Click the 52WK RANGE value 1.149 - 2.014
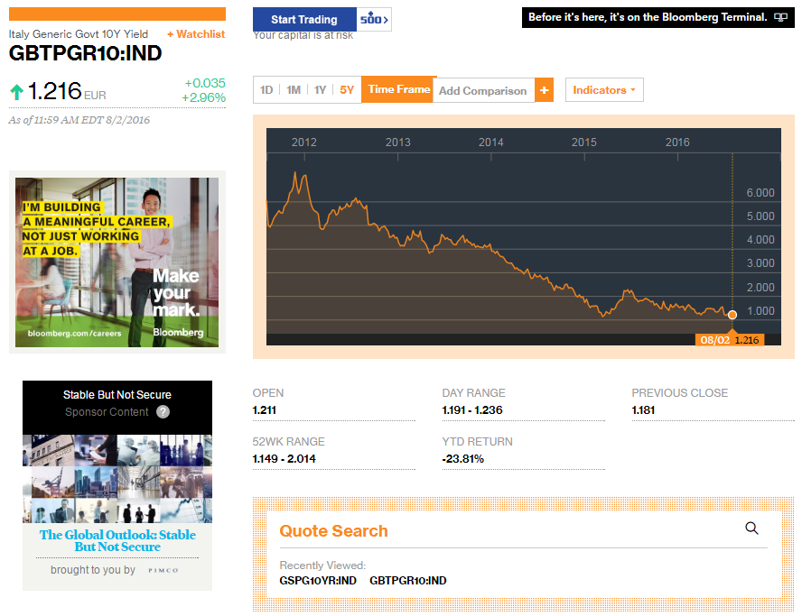Viewport: 802px width, 616px height. coord(284,459)
